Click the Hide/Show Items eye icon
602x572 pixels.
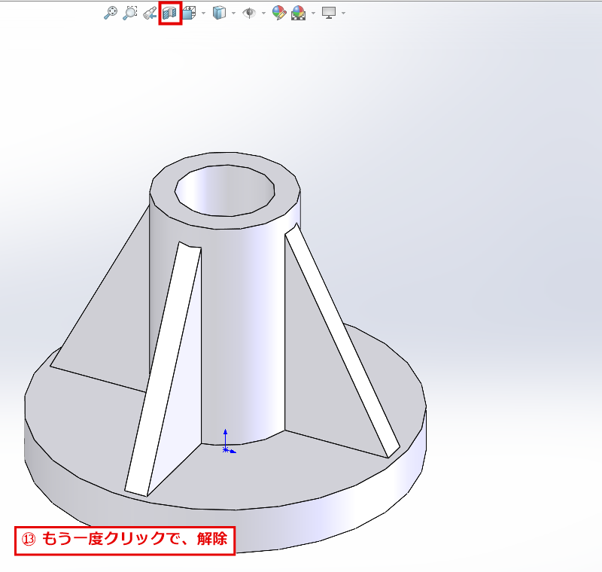pyautogui.click(x=249, y=13)
